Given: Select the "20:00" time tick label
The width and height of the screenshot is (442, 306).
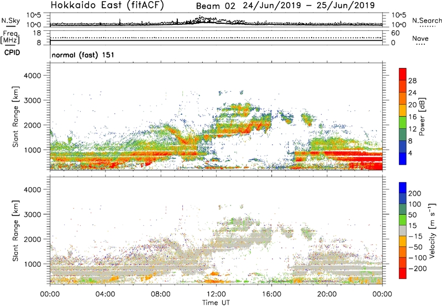Looking at the screenshot, I should tap(327, 294).
